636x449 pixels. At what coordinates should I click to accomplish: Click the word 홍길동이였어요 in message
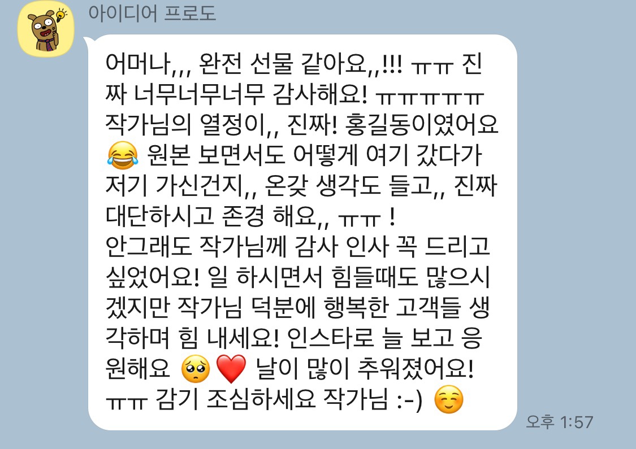point(421,125)
